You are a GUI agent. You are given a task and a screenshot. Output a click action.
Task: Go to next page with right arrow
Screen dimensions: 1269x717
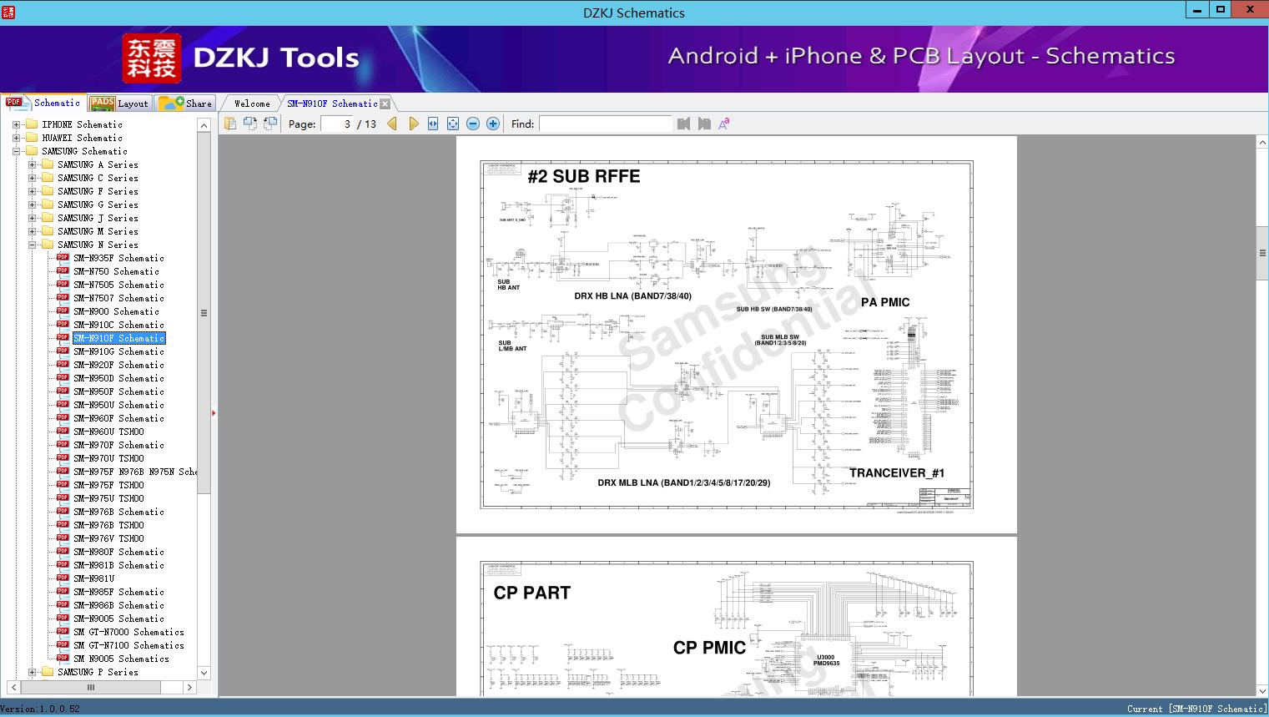tap(413, 124)
